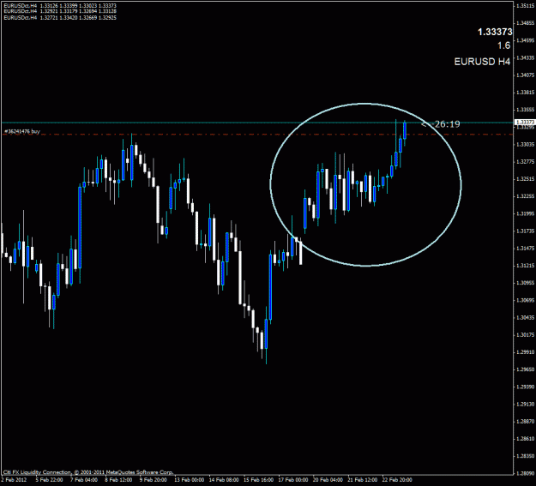Click the third EURUSDct.H4 line ending 1.32925
The image size is (536, 486).
60,17
